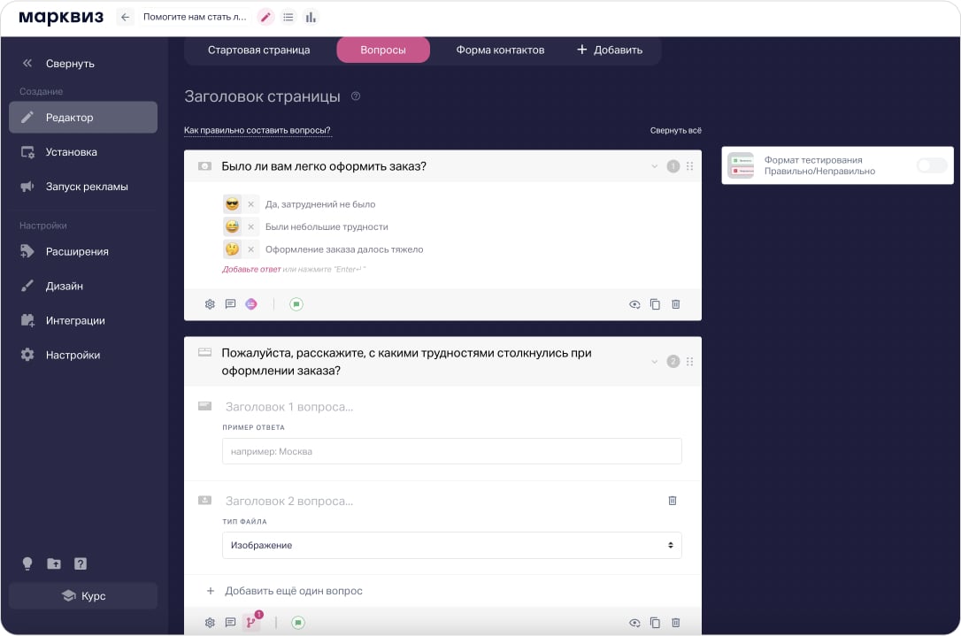The image size is (961, 636).
Task: Delete the second sub-question with trash icon
Action: tap(672, 501)
